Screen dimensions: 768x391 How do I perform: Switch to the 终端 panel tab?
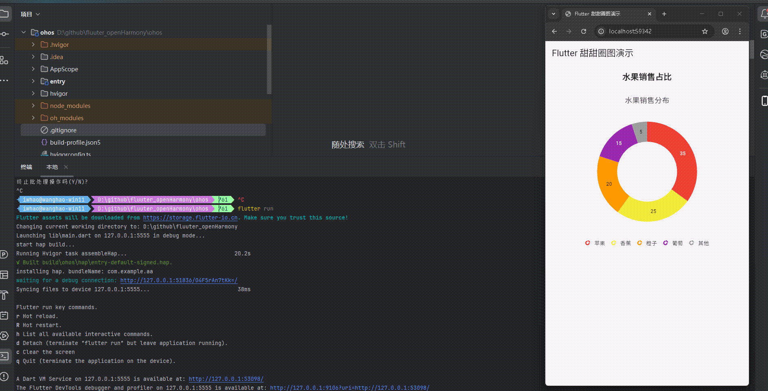pos(26,167)
